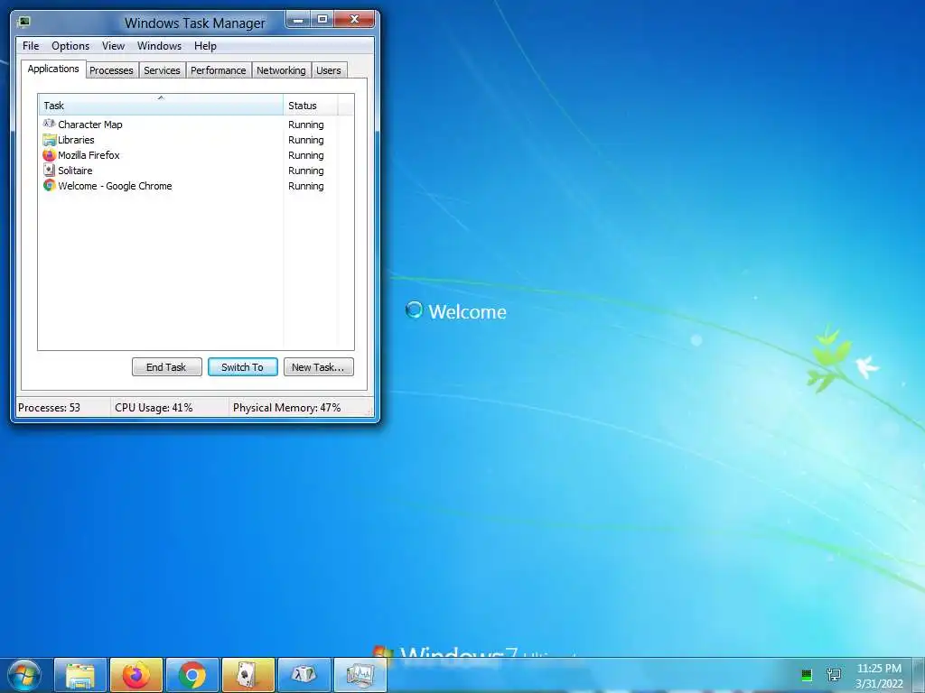This screenshot has height=693, width=925.
Task: Maximize the Task Manager window
Action: click(x=322, y=20)
